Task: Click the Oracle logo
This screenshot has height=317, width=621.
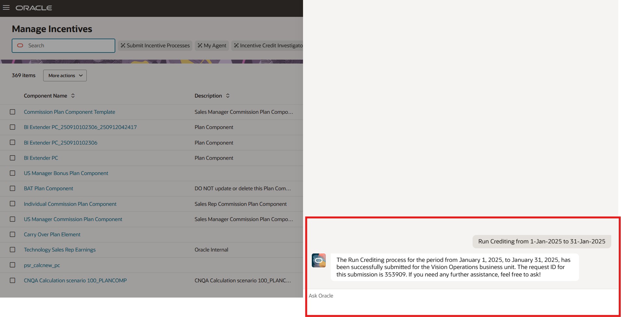Action: [x=34, y=8]
